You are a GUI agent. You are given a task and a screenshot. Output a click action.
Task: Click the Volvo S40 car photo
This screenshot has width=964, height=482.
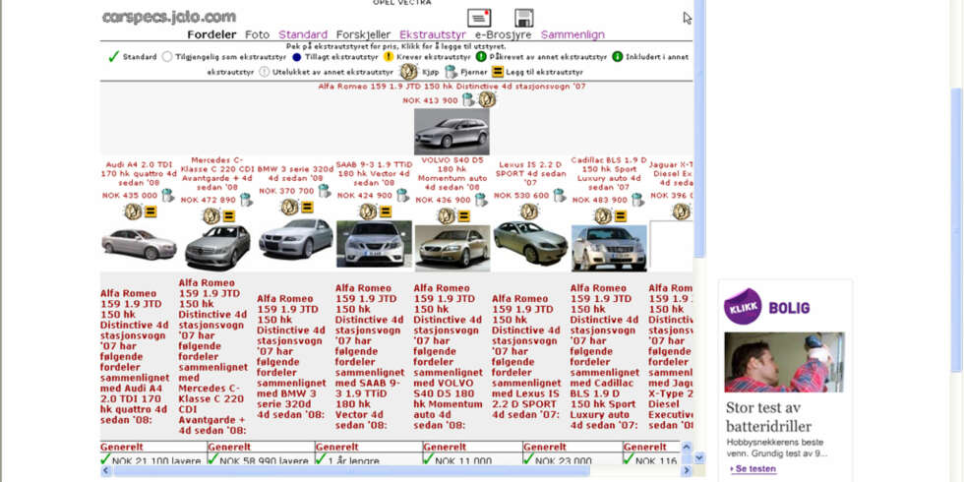452,248
